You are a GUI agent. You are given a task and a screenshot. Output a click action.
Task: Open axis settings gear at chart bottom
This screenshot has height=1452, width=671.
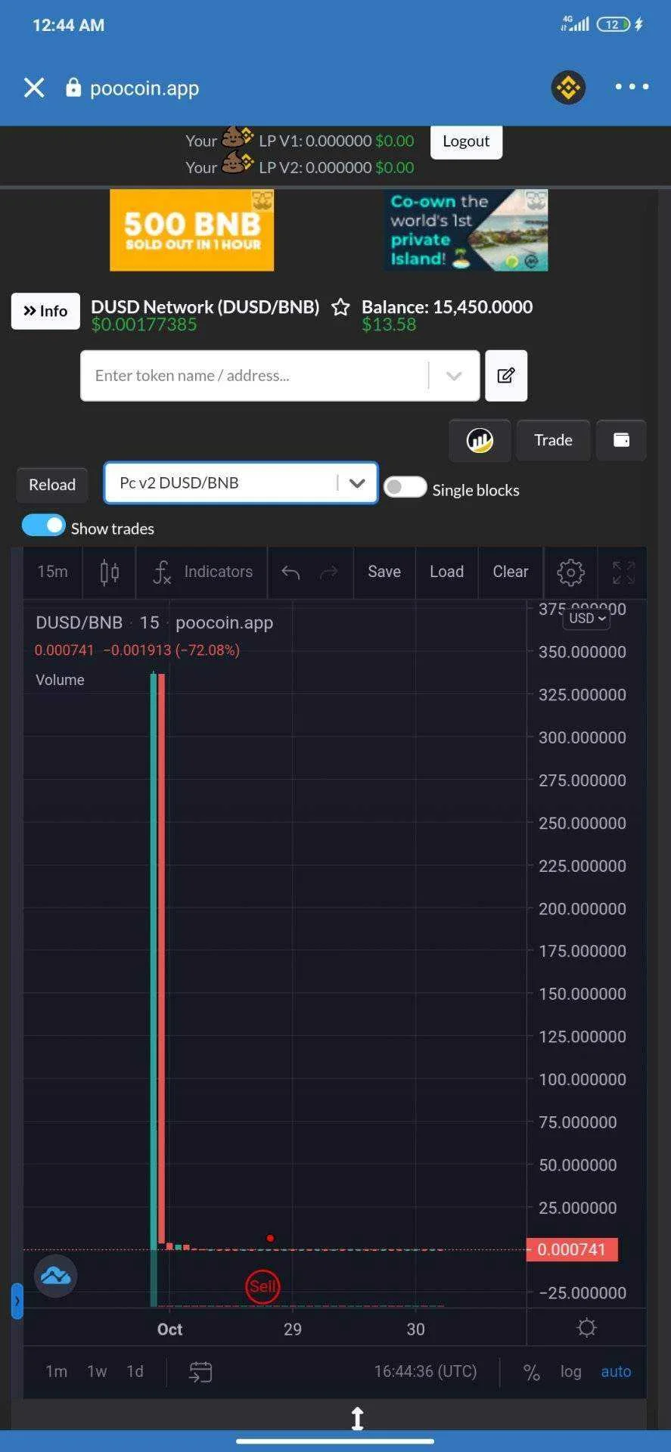586,1328
